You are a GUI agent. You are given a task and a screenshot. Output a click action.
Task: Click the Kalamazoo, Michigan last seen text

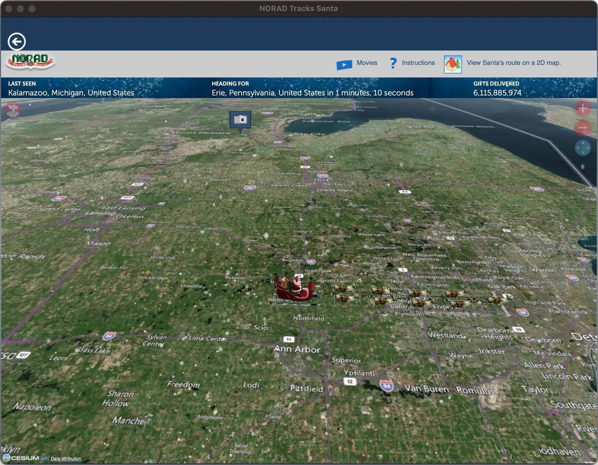pyautogui.click(x=71, y=93)
